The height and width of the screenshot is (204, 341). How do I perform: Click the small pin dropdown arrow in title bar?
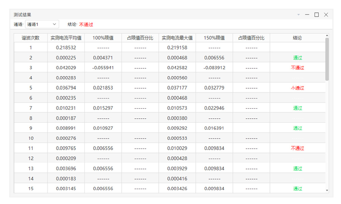(299, 15)
